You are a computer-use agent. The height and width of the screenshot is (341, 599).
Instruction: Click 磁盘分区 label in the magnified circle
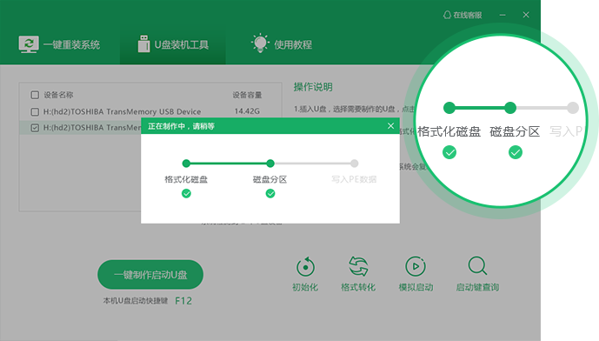pos(515,131)
